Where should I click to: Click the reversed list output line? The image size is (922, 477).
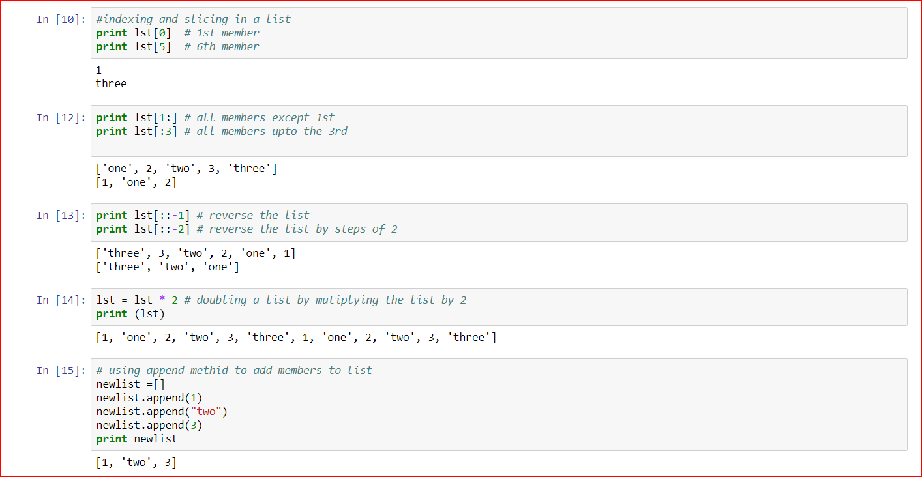pos(196,253)
